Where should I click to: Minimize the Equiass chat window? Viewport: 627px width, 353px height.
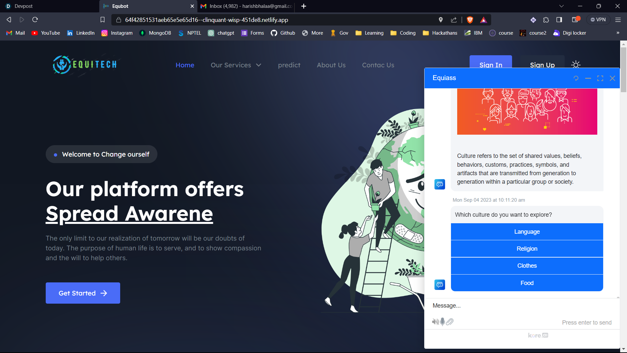(x=588, y=78)
